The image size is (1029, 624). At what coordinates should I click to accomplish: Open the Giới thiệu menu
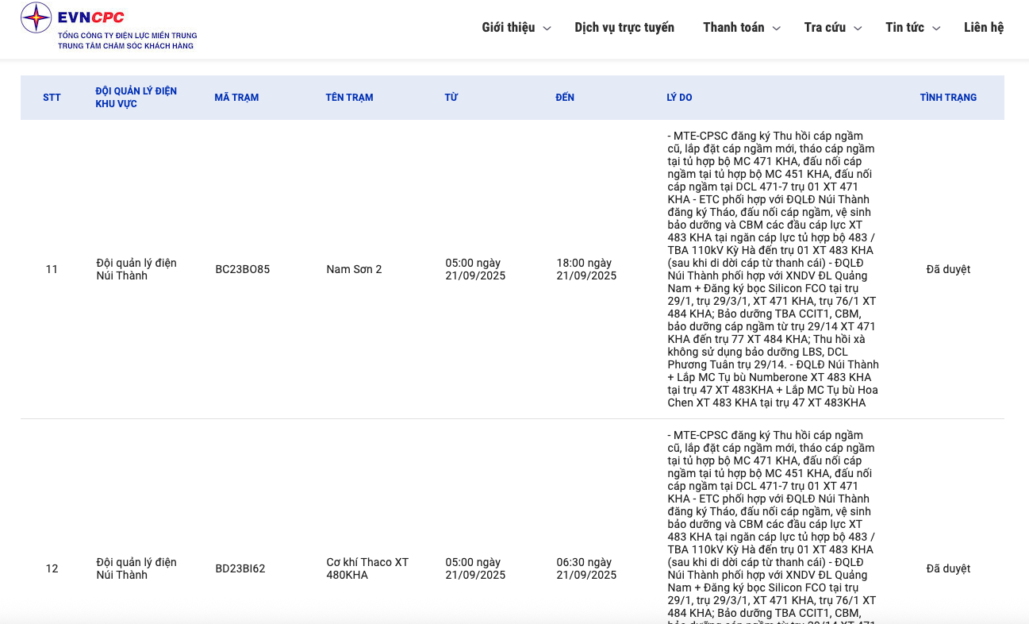pos(508,28)
